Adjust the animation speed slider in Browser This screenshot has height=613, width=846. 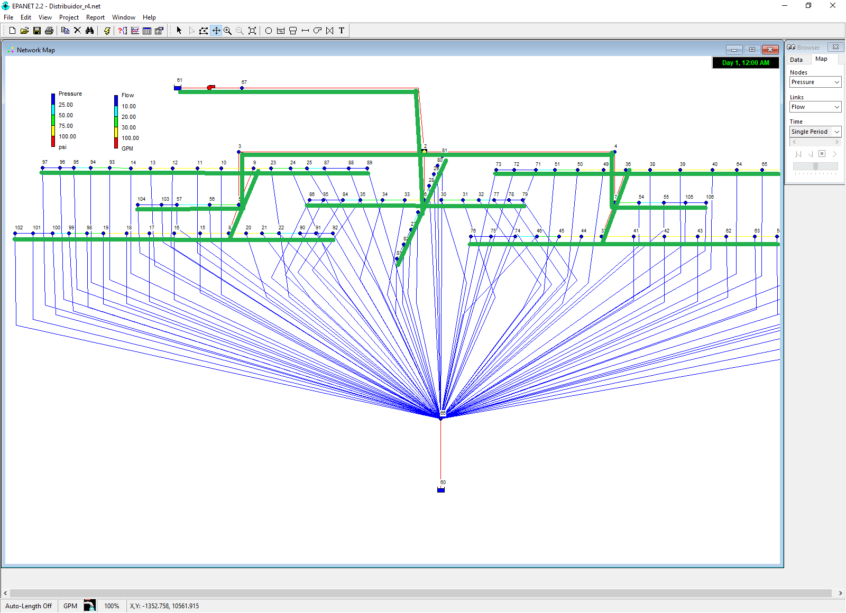coord(815,166)
